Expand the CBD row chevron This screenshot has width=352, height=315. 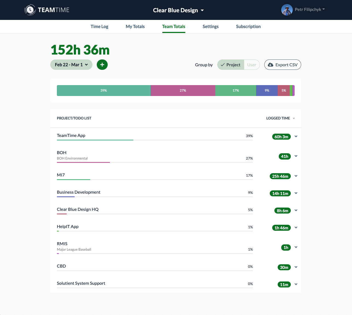(296, 267)
